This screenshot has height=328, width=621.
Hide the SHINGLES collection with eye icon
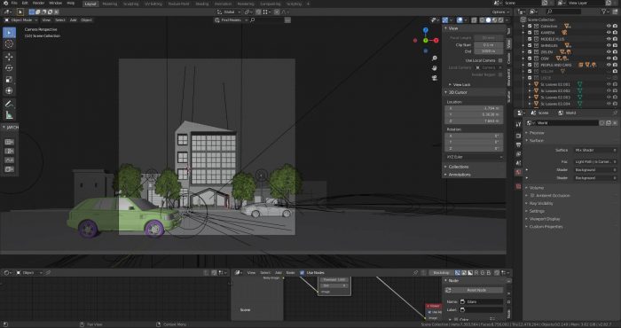point(609,45)
